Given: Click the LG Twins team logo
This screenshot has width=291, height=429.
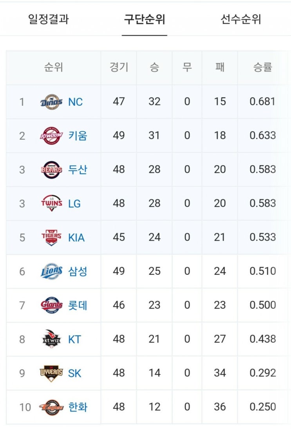Looking at the screenshot, I should [51, 203].
